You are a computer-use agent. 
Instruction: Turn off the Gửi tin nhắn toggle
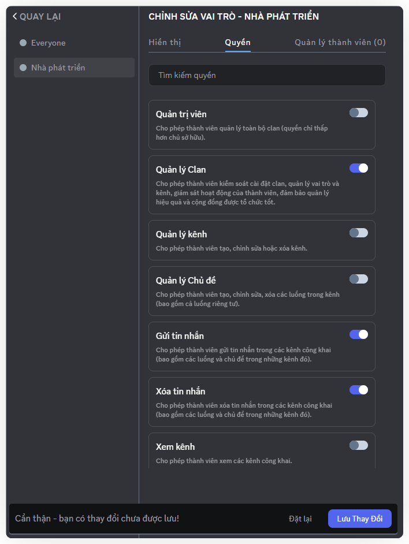358,334
